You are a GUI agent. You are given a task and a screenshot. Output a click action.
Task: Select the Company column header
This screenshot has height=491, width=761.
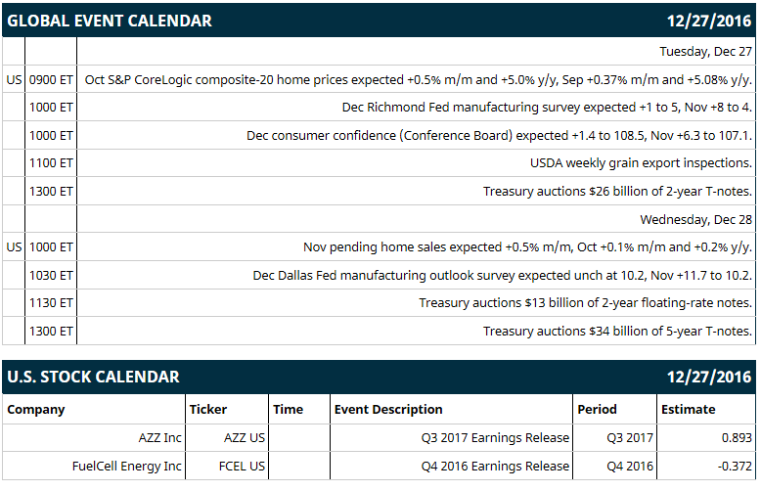(36, 410)
